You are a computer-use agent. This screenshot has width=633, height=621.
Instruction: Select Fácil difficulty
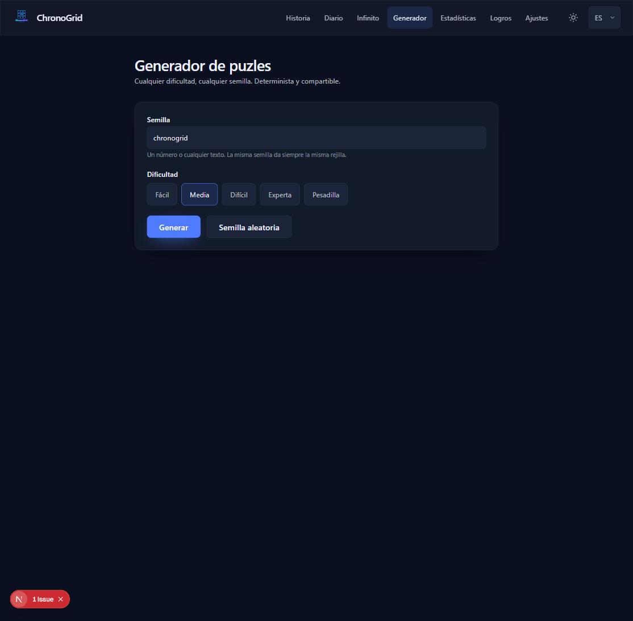[x=162, y=194]
